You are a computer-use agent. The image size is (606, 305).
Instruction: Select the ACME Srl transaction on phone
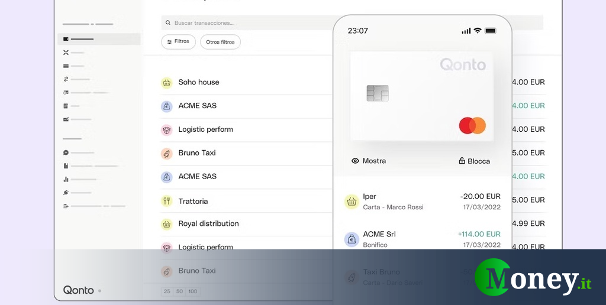(x=423, y=239)
